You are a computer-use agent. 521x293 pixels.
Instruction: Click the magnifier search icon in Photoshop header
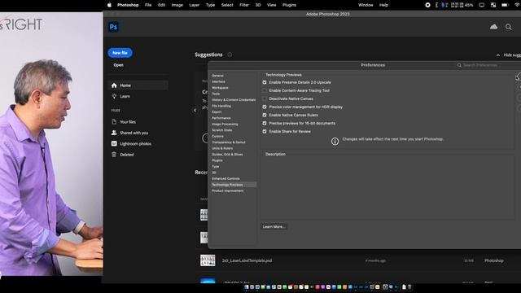tap(508, 27)
